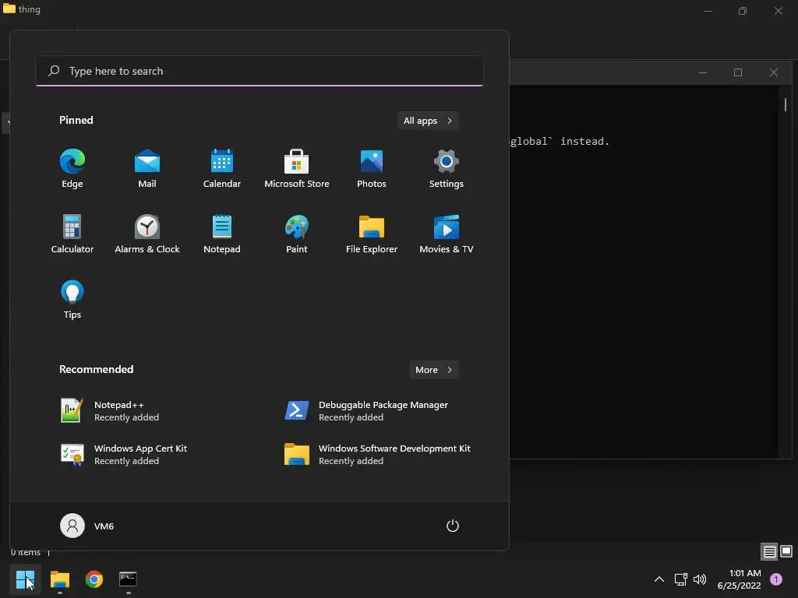Launch the Photos app
The width and height of the screenshot is (798, 598).
coord(372,169)
